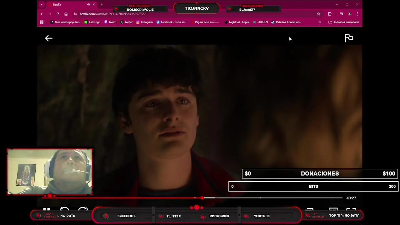Open browser media controls icon

[x=342, y=14]
